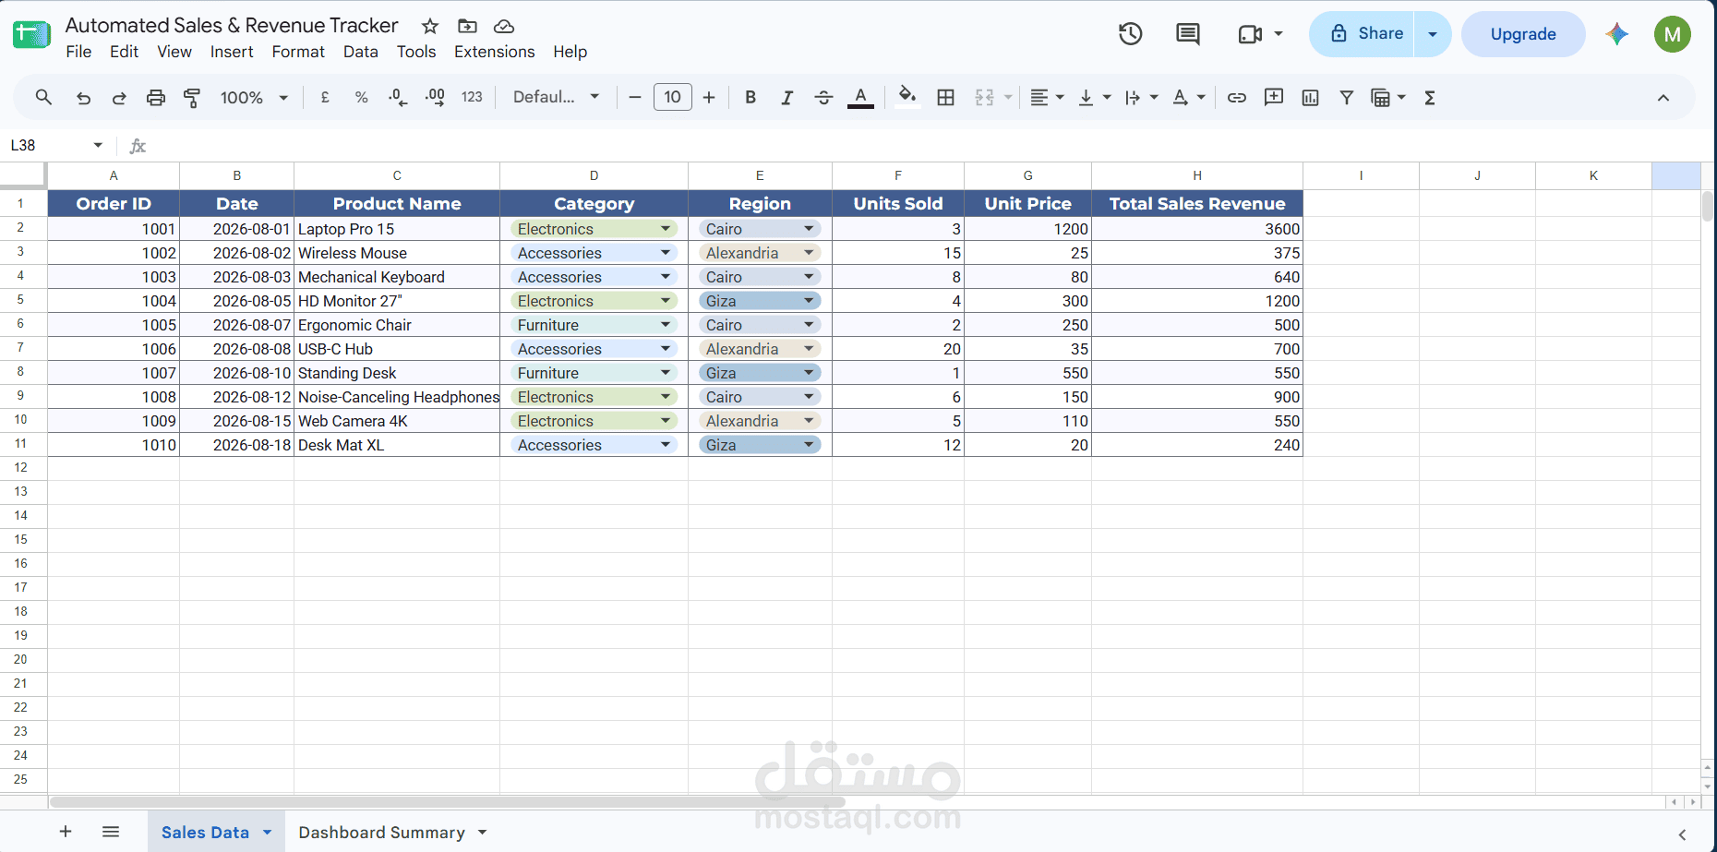Toggle bold formatting

pyautogui.click(x=750, y=98)
